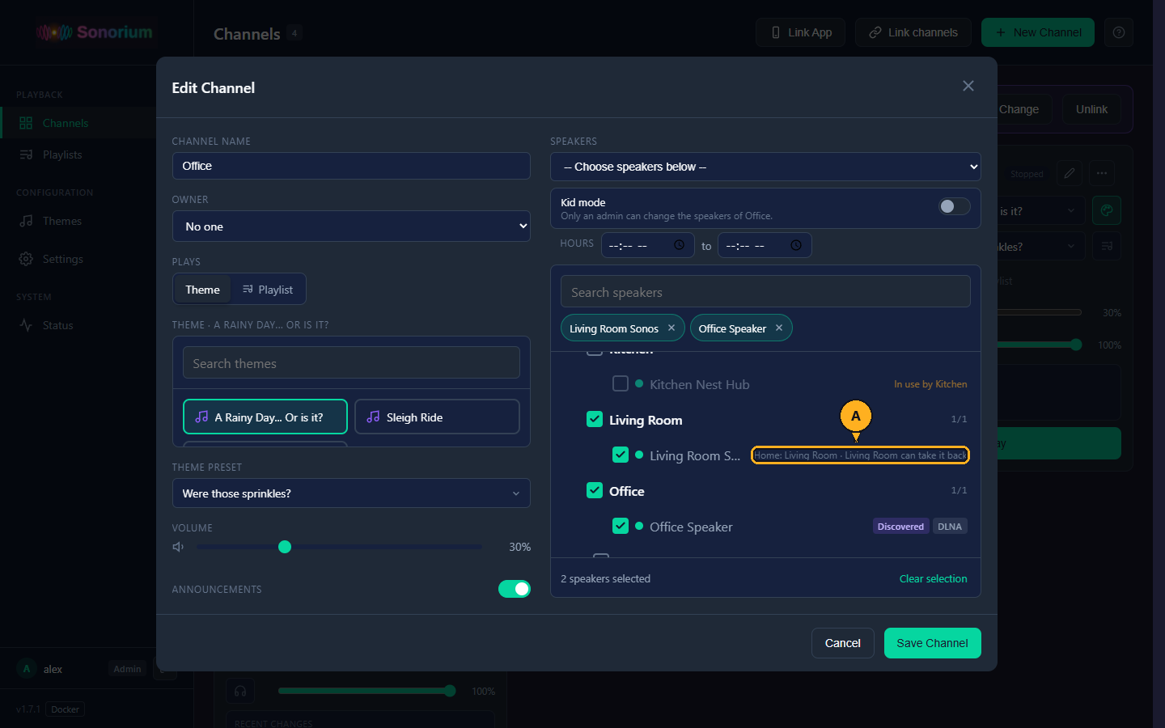Click the green palette theme icon
1165x728 pixels.
(x=1107, y=210)
